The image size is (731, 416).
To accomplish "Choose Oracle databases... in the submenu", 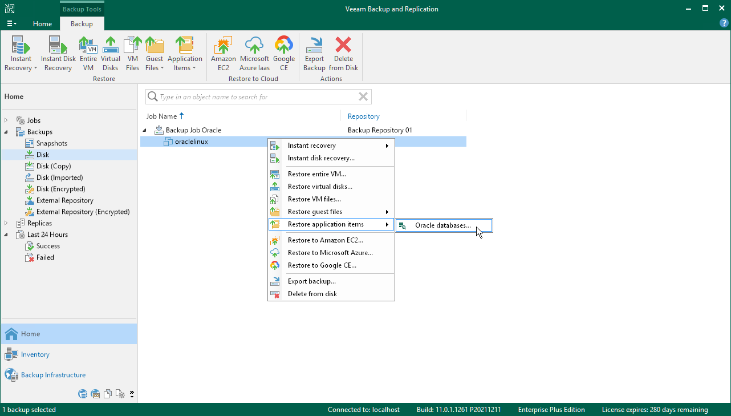I will pos(444,225).
